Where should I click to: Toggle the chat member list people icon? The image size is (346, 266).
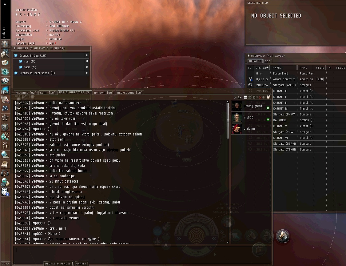(x=268, y=97)
